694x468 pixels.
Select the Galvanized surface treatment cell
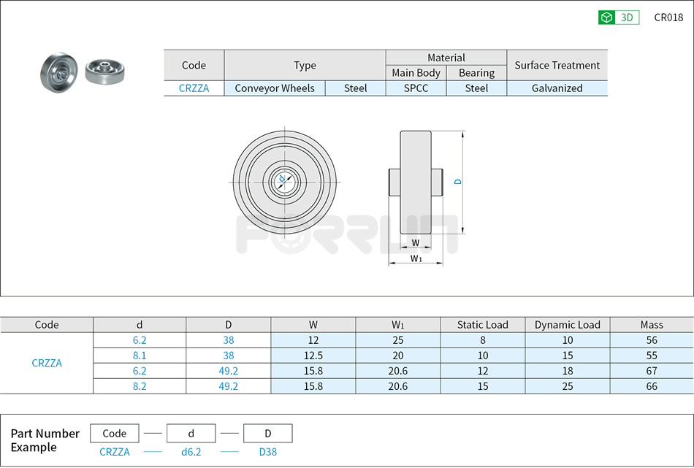[557, 88]
